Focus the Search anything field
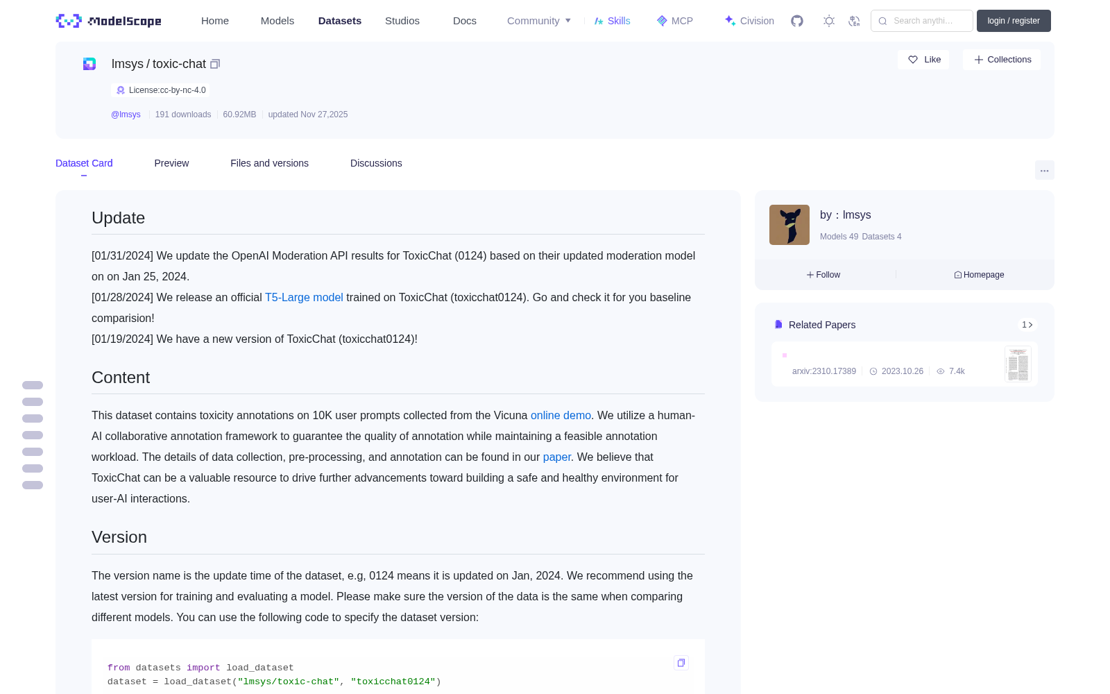1110x694 pixels. [x=922, y=21]
